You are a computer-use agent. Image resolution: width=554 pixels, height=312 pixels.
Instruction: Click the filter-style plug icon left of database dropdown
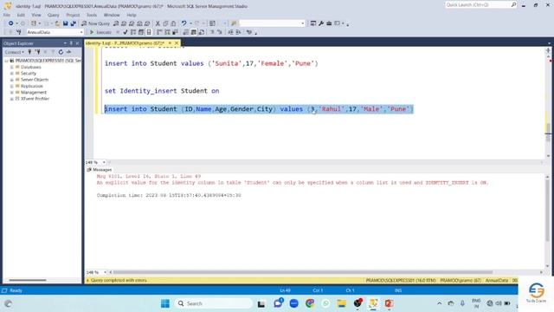click(19, 32)
